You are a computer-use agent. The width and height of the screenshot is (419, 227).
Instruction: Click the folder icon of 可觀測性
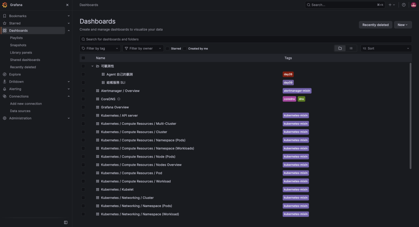pyautogui.click(x=97, y=66)
